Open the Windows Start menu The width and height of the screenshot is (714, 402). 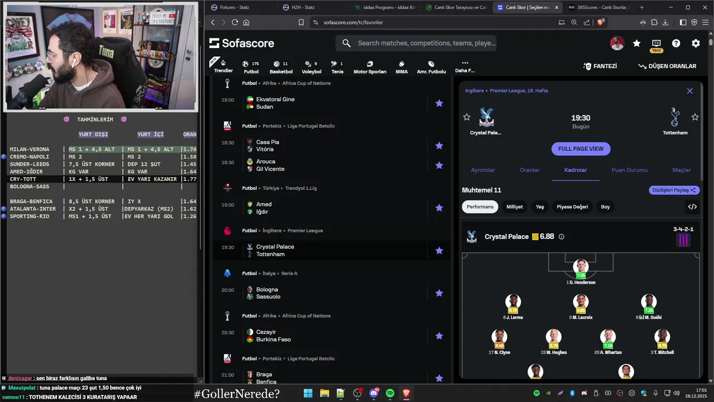[308, 393]
